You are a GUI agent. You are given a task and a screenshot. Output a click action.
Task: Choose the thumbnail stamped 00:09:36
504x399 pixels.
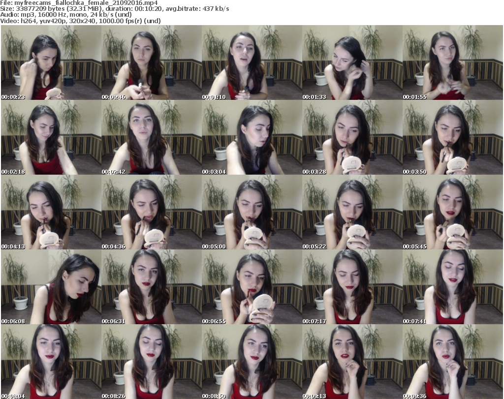pos(453,362)
